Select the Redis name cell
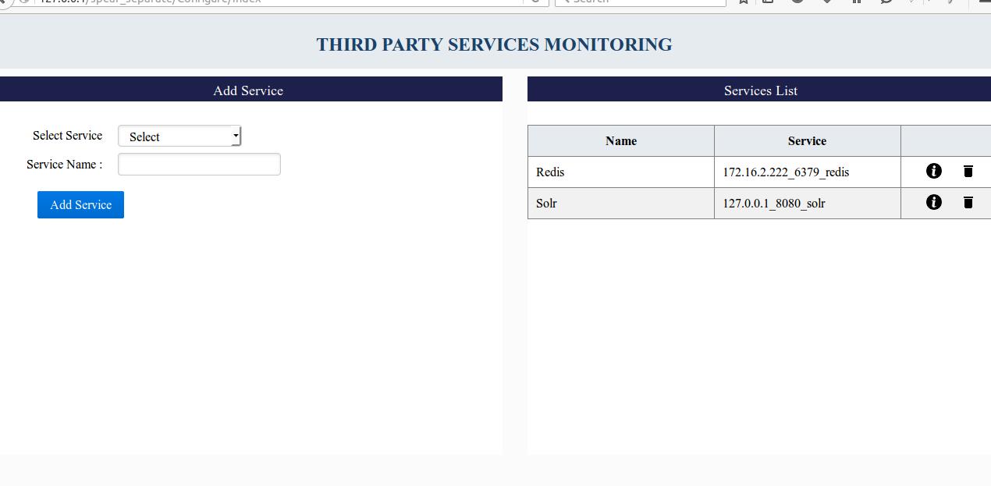 621,172
